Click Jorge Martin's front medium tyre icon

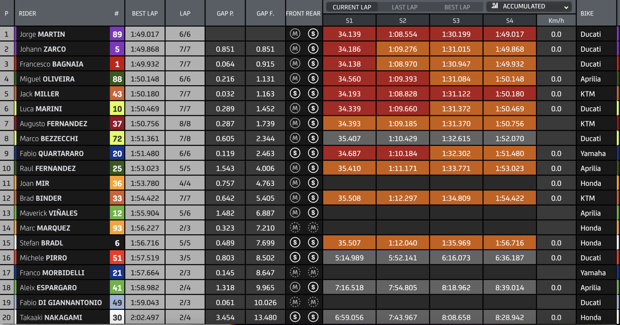295,34
